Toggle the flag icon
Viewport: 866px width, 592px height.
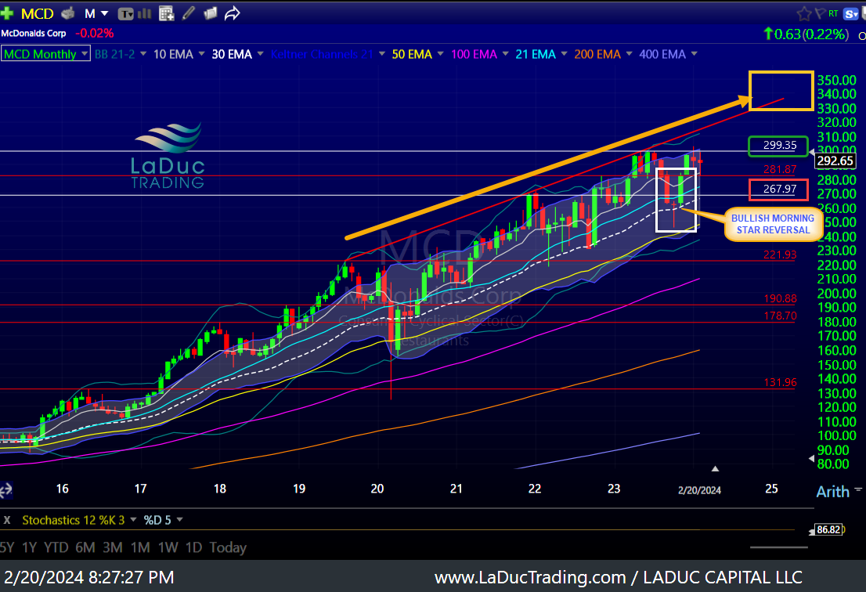pyautogui.click(x=820, y=13)
